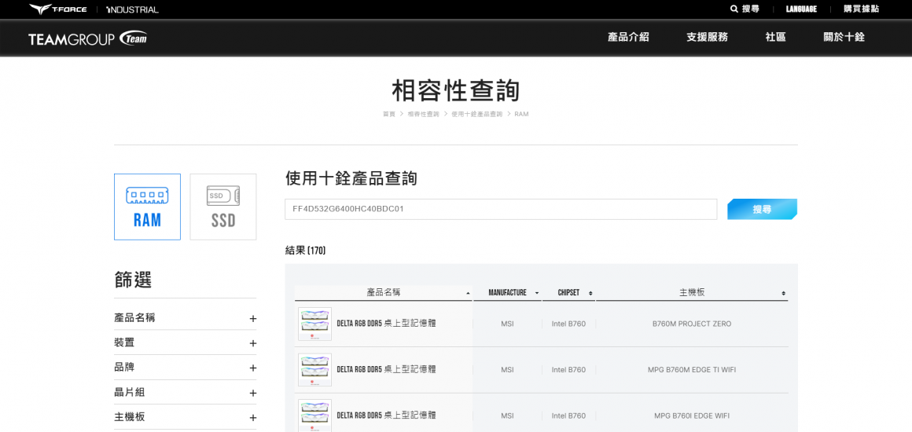Screen dimensions: 912x432
Task: Open the INDUSTRIAL brand link
Action: click(133, 9)
